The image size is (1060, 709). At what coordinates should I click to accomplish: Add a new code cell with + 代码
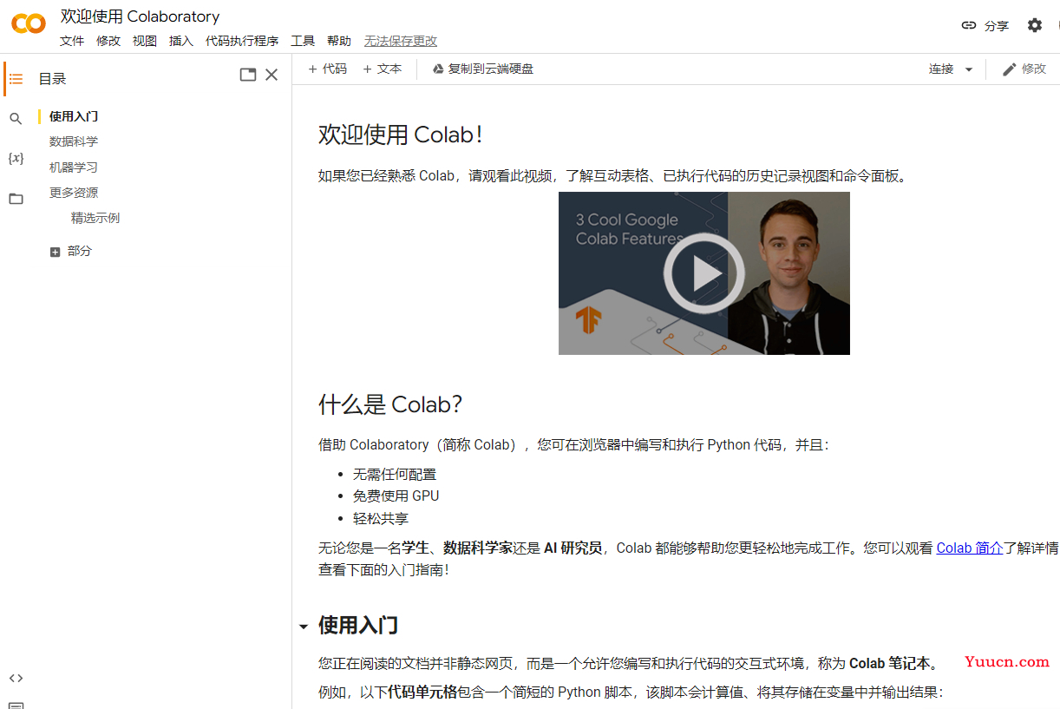(x=327, y=69)
